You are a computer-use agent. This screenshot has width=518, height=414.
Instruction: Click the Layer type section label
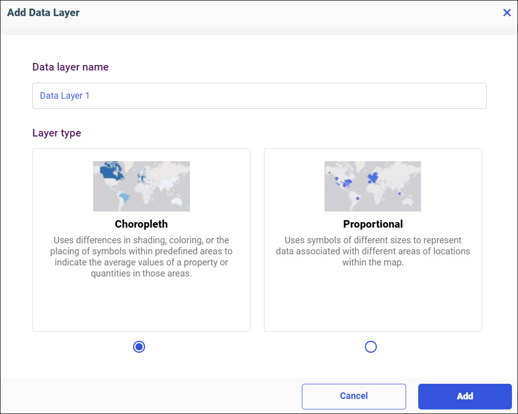point(55,133)
